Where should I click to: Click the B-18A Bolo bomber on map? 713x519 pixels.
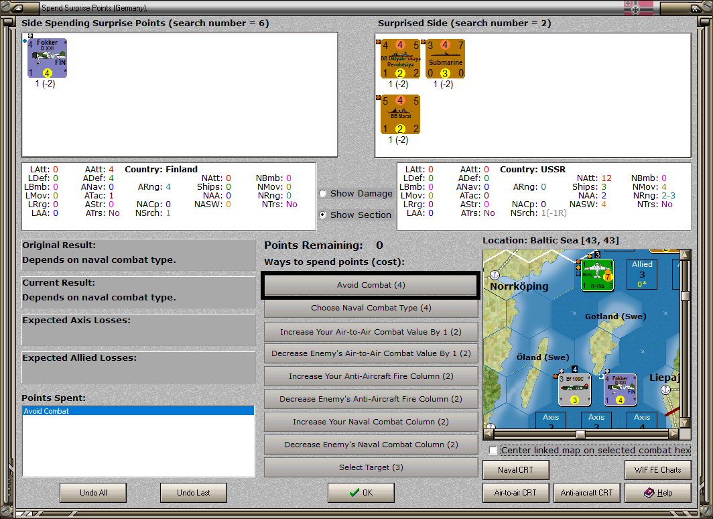point(598,275)
